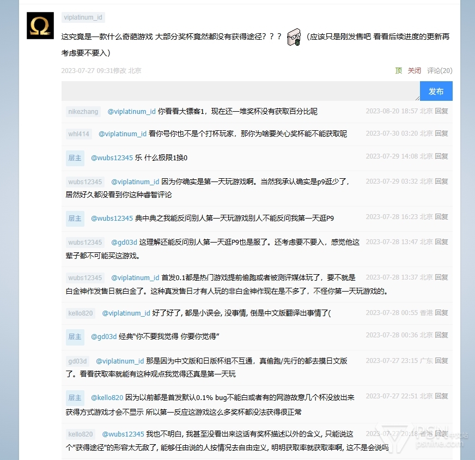Open the 评论(20) comments link
475x460 pixels.
pyautogui.click(x=440, y=70)
